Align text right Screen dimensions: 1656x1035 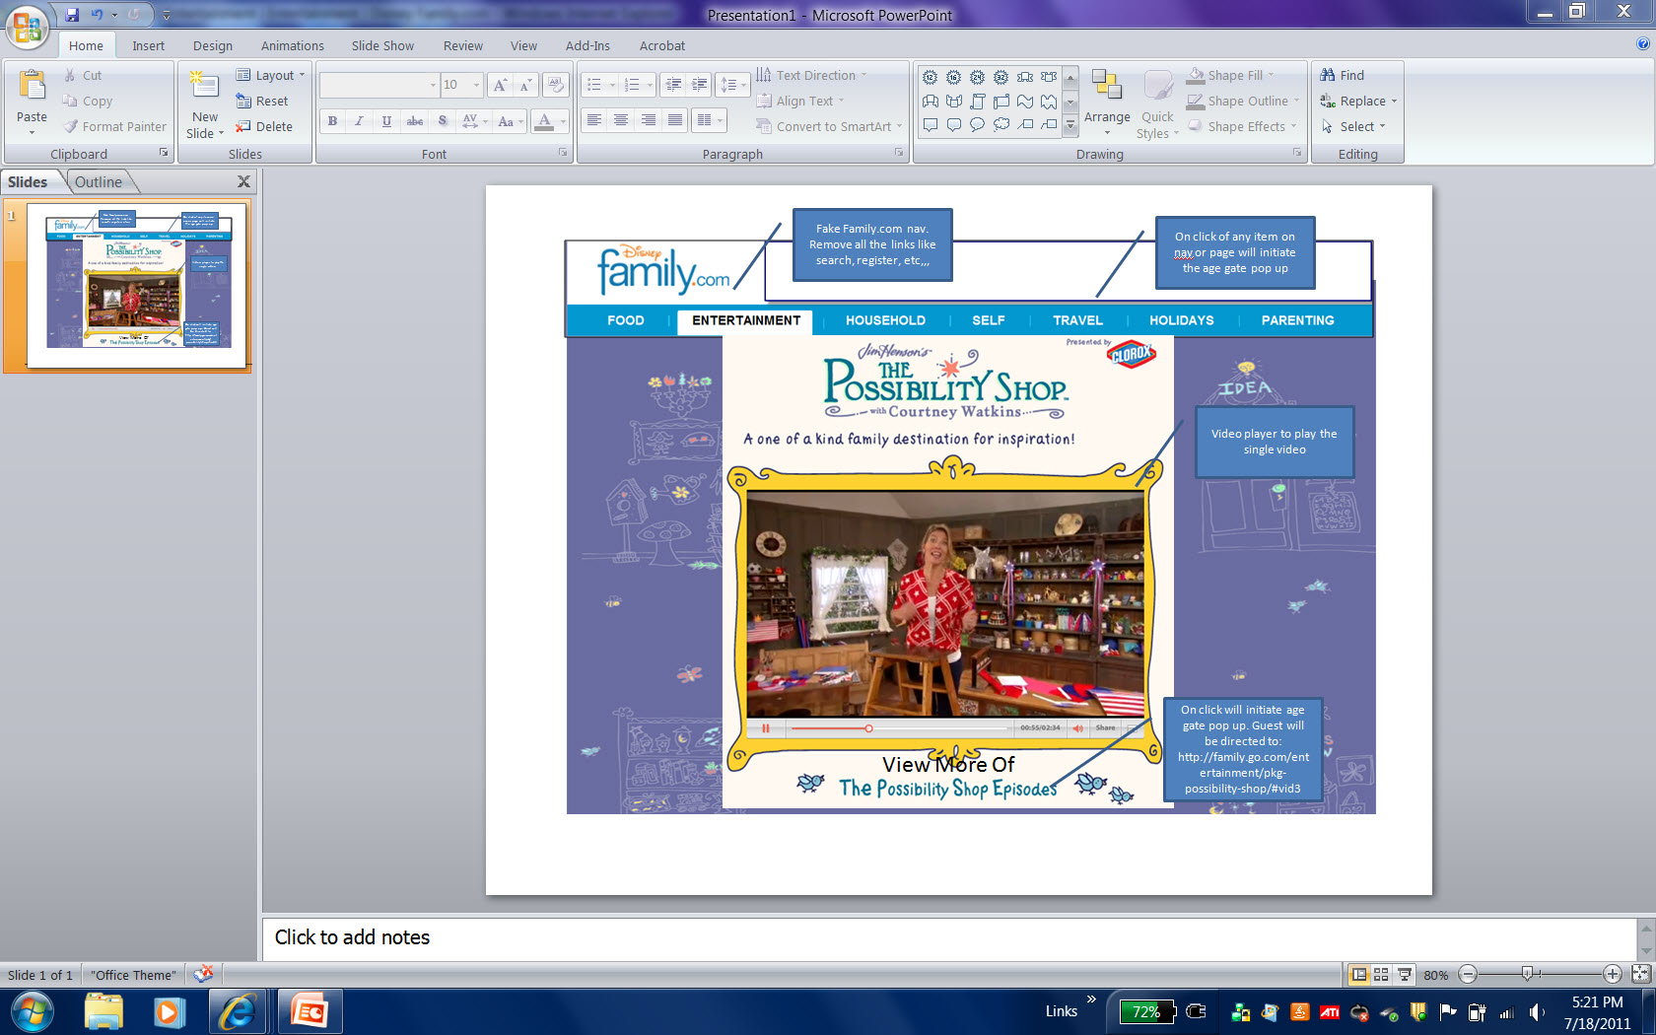(648, 120)
